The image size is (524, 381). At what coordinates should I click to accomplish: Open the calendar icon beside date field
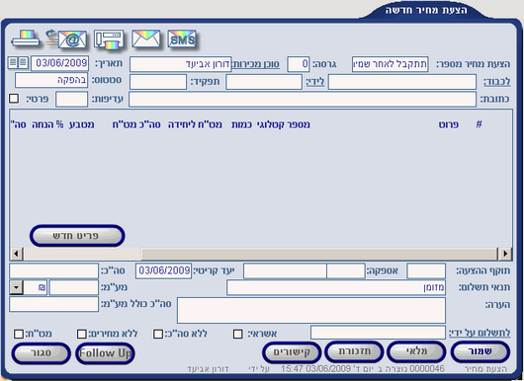pyautogui.click(x=18, y=63)
